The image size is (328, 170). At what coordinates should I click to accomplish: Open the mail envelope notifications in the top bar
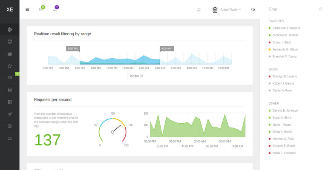[41, 9]
